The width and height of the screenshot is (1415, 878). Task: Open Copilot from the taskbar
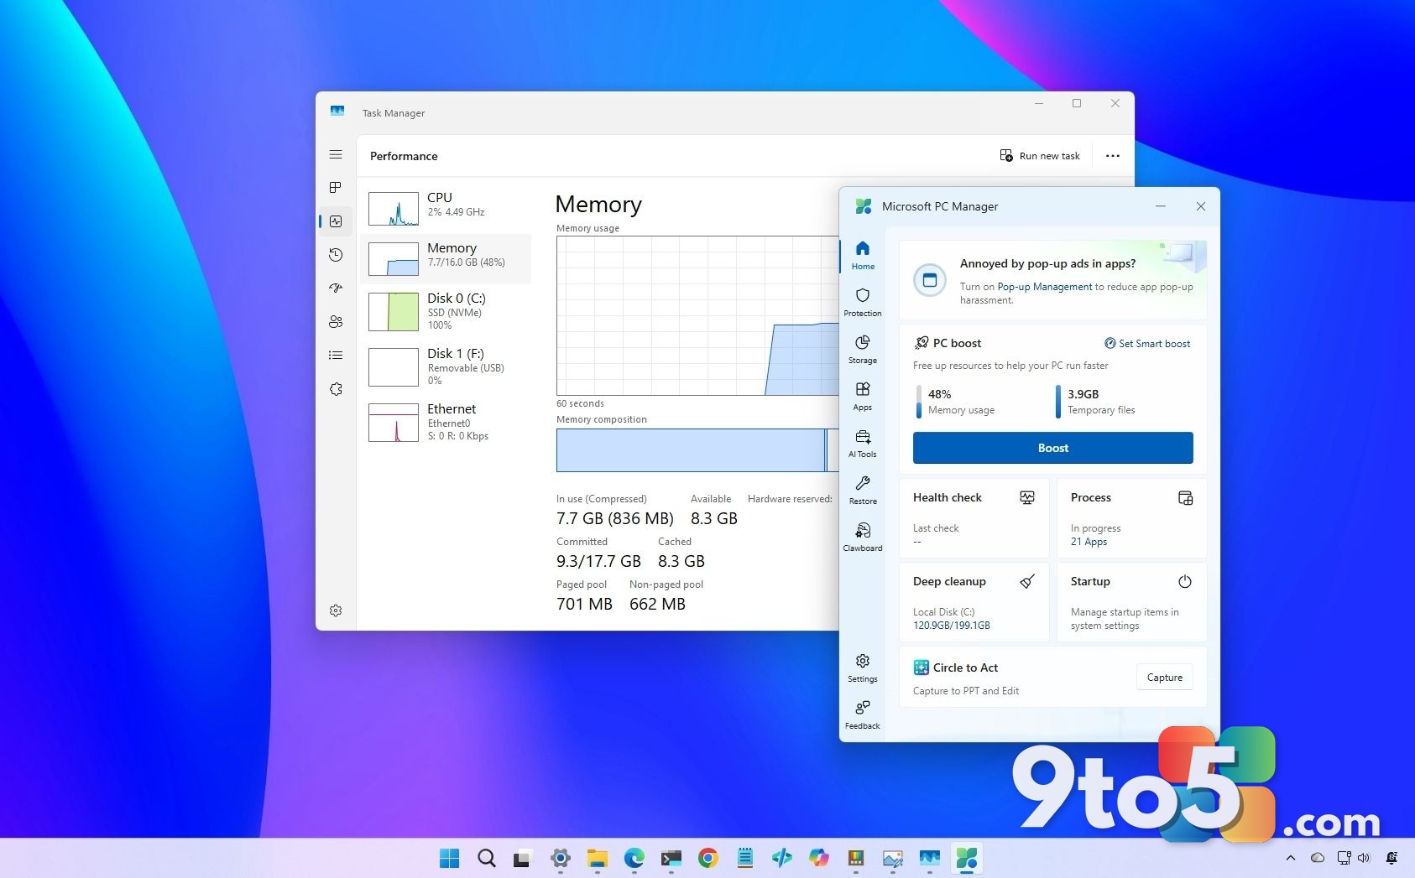coord(819,858)
